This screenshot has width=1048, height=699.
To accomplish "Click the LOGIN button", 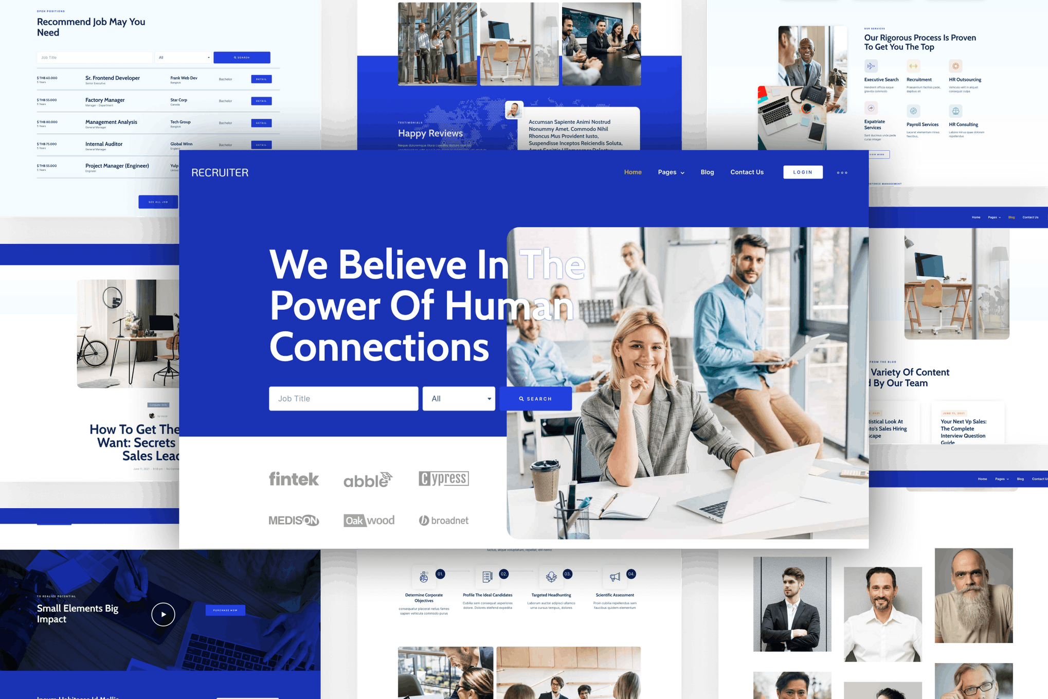I will 802,172.
